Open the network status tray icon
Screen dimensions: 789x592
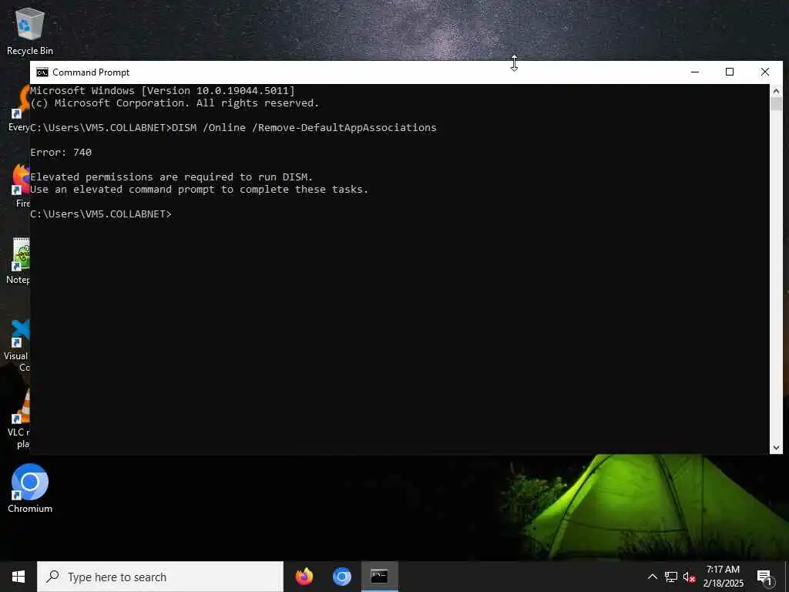(x=671, y=577)
